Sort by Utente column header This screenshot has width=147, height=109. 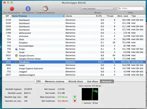click(79, 16)
